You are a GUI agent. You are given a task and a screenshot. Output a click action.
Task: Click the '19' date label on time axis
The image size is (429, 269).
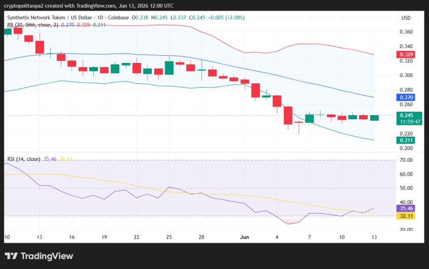tap(104, 237)
